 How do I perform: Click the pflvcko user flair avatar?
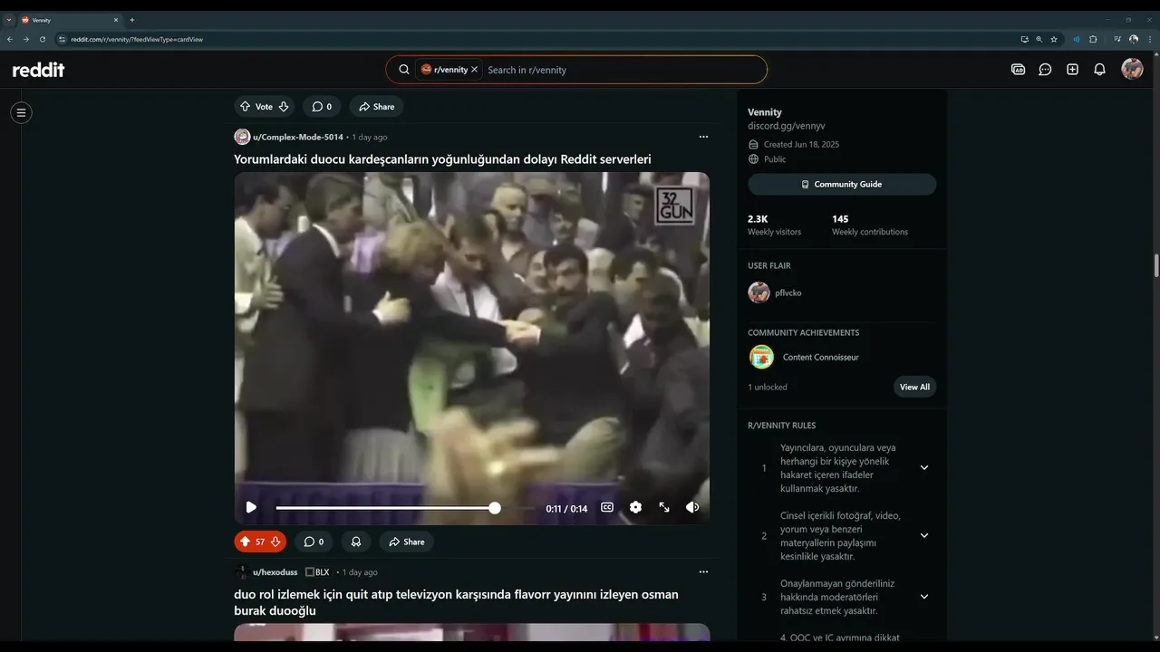coord(759,292)
